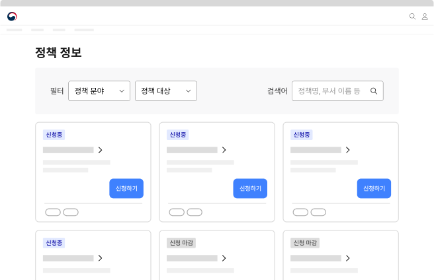Open the user profile icon in header
The height and width of the screenshot is (280, 434).
[425, 17]
